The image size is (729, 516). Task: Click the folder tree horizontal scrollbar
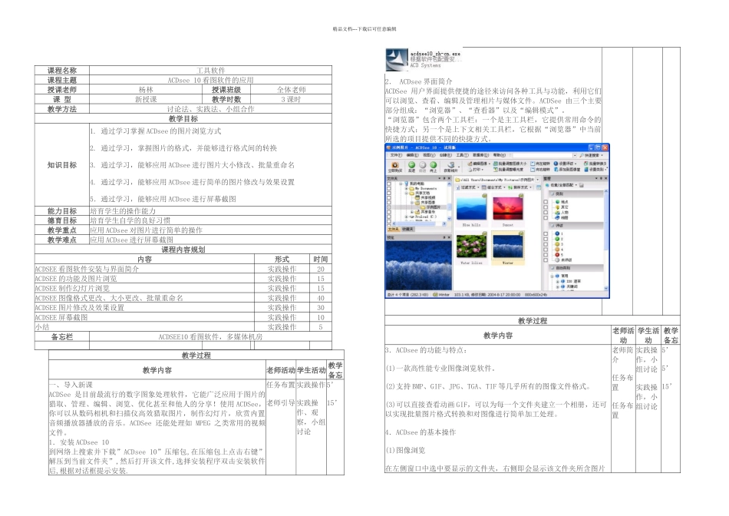[418, 223]
